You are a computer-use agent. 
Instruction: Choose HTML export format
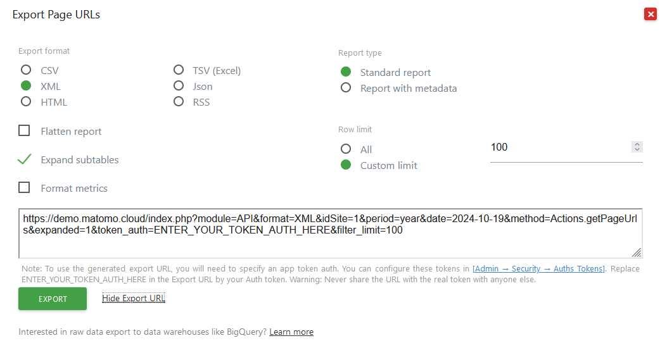[26, 102]
